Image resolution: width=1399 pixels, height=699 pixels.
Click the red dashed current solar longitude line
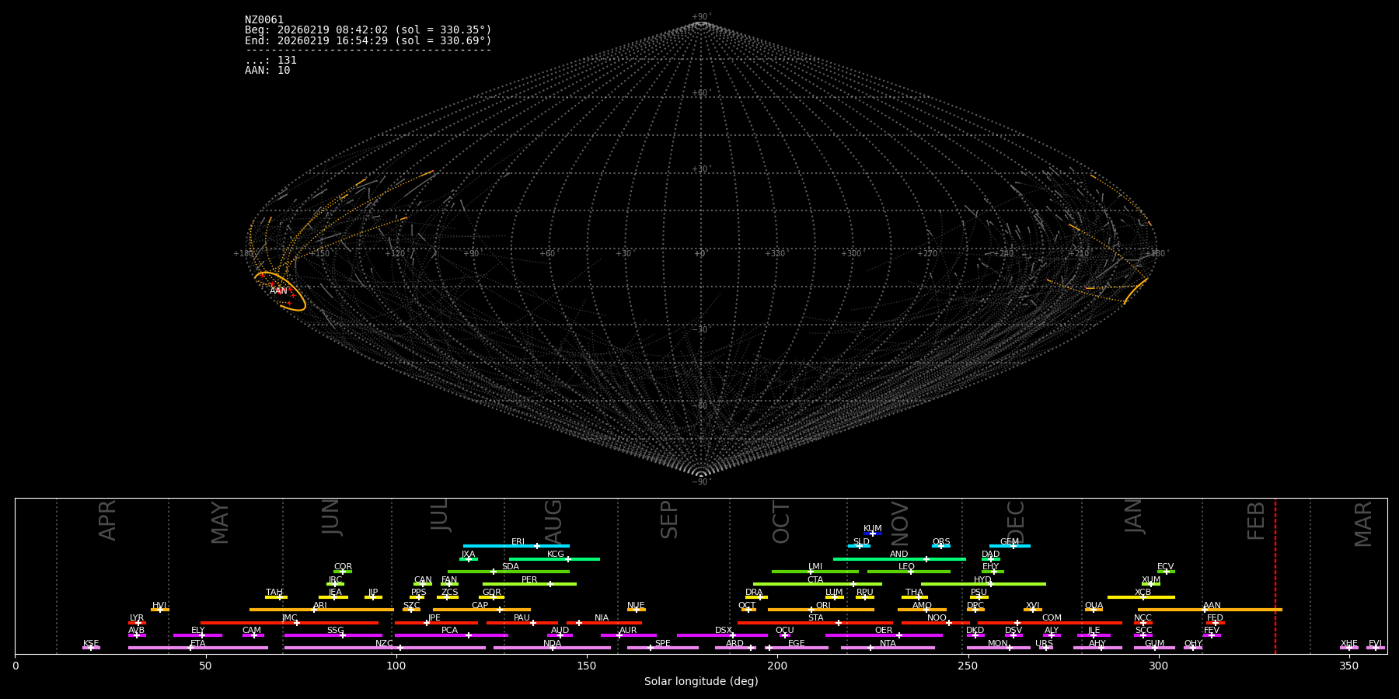1275,576
